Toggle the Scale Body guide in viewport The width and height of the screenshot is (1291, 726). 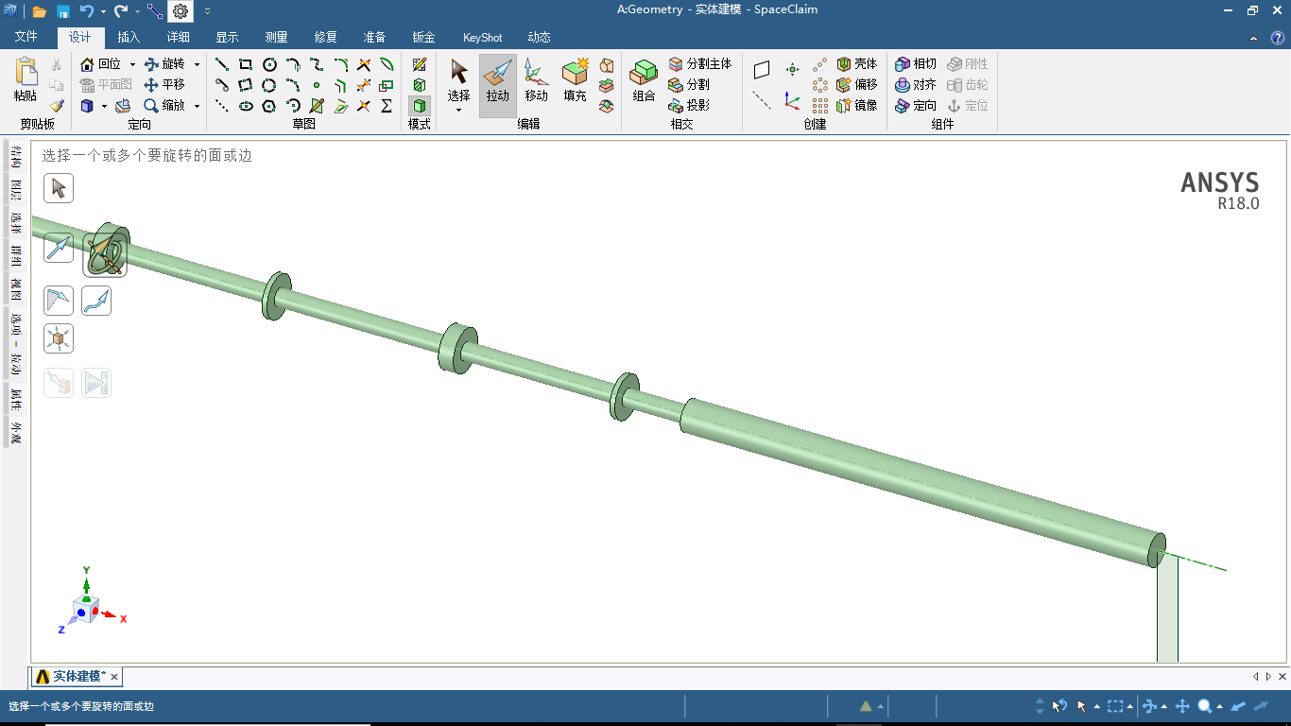coord(59,338)
